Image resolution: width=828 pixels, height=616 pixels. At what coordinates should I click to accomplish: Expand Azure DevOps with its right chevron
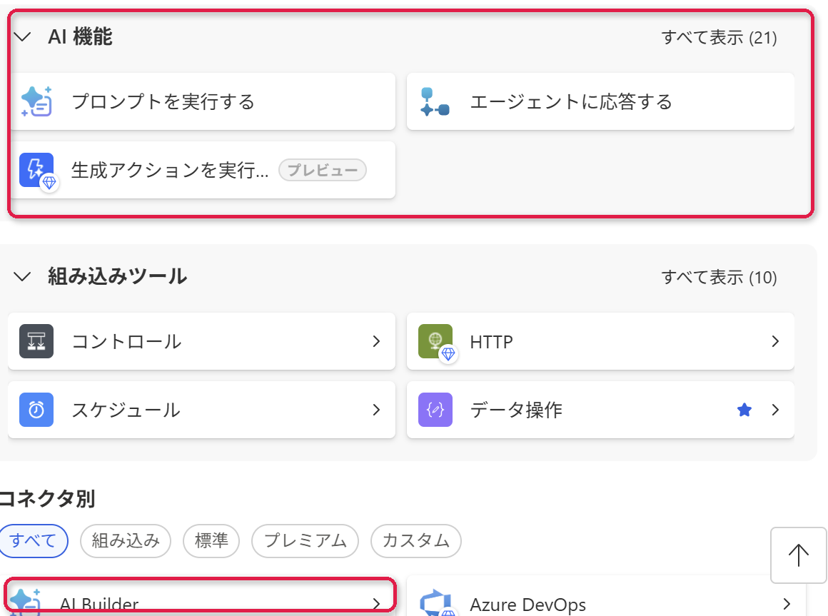[x=787, y=604]
